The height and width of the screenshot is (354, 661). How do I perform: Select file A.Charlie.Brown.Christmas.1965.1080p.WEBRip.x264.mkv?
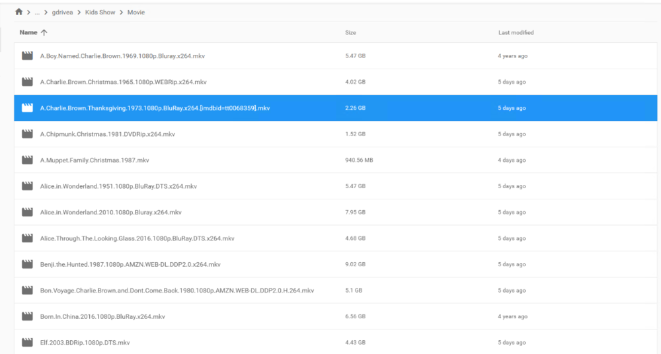(x=123, y=82)
